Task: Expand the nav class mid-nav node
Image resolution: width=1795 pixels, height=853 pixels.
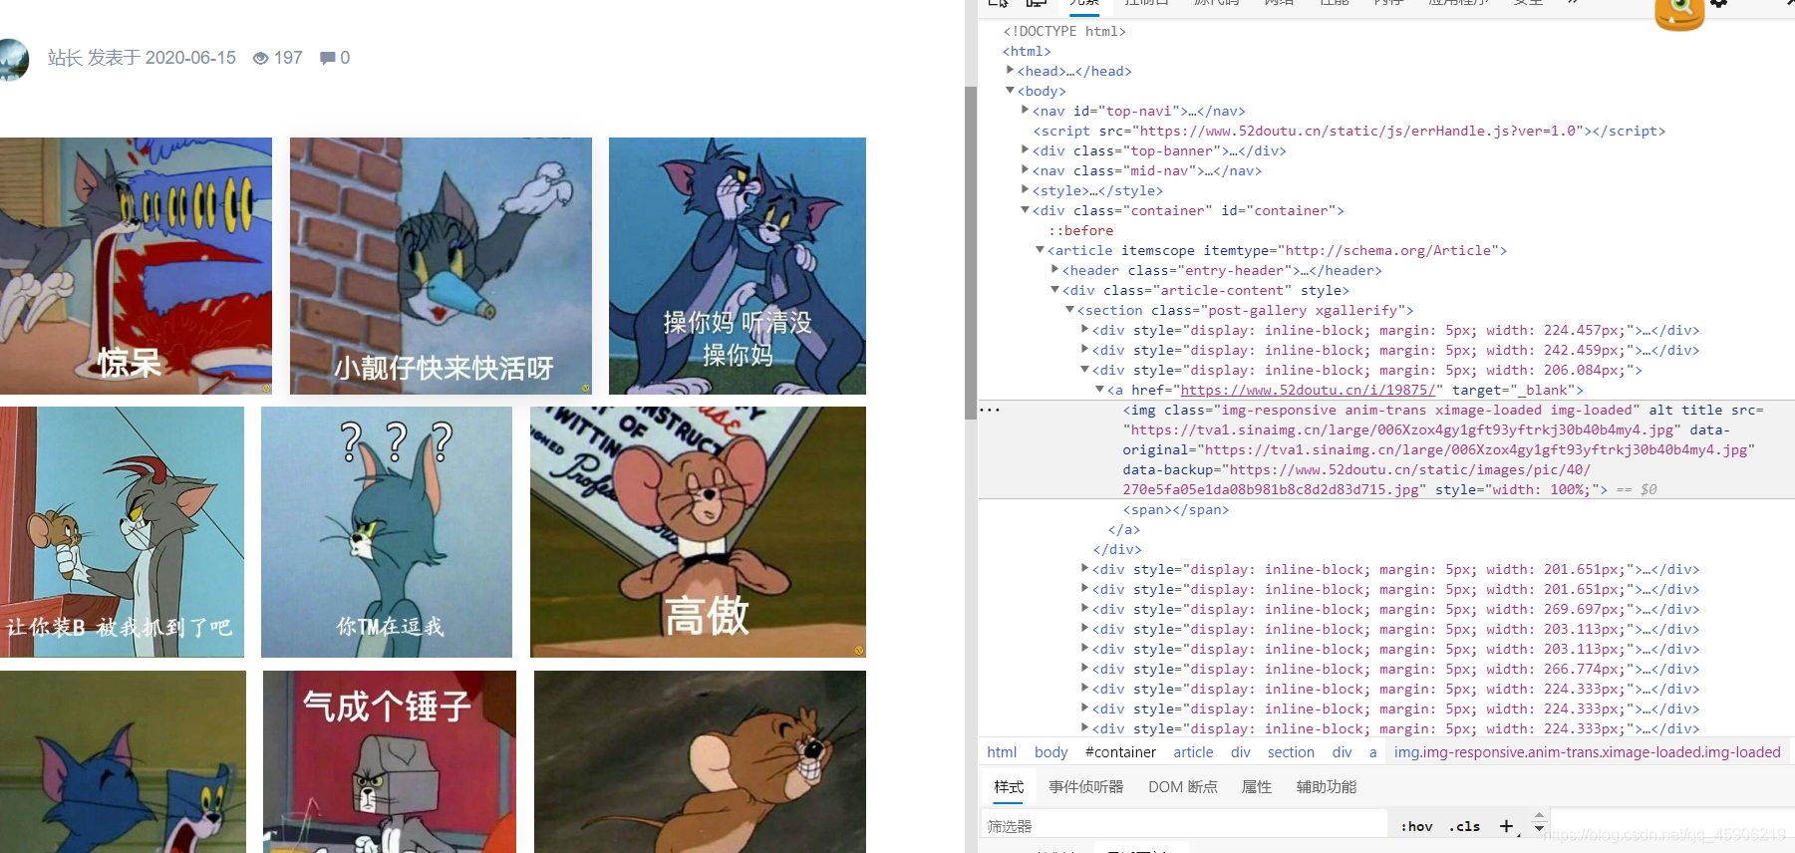Action: (1025, 170)
